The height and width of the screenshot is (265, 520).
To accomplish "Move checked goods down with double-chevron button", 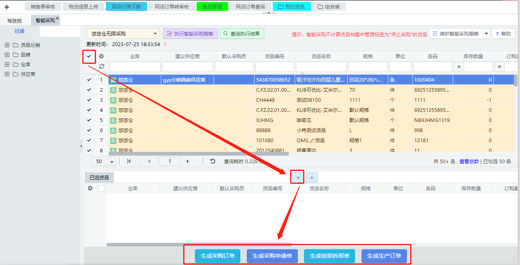I will coord(298,177).
